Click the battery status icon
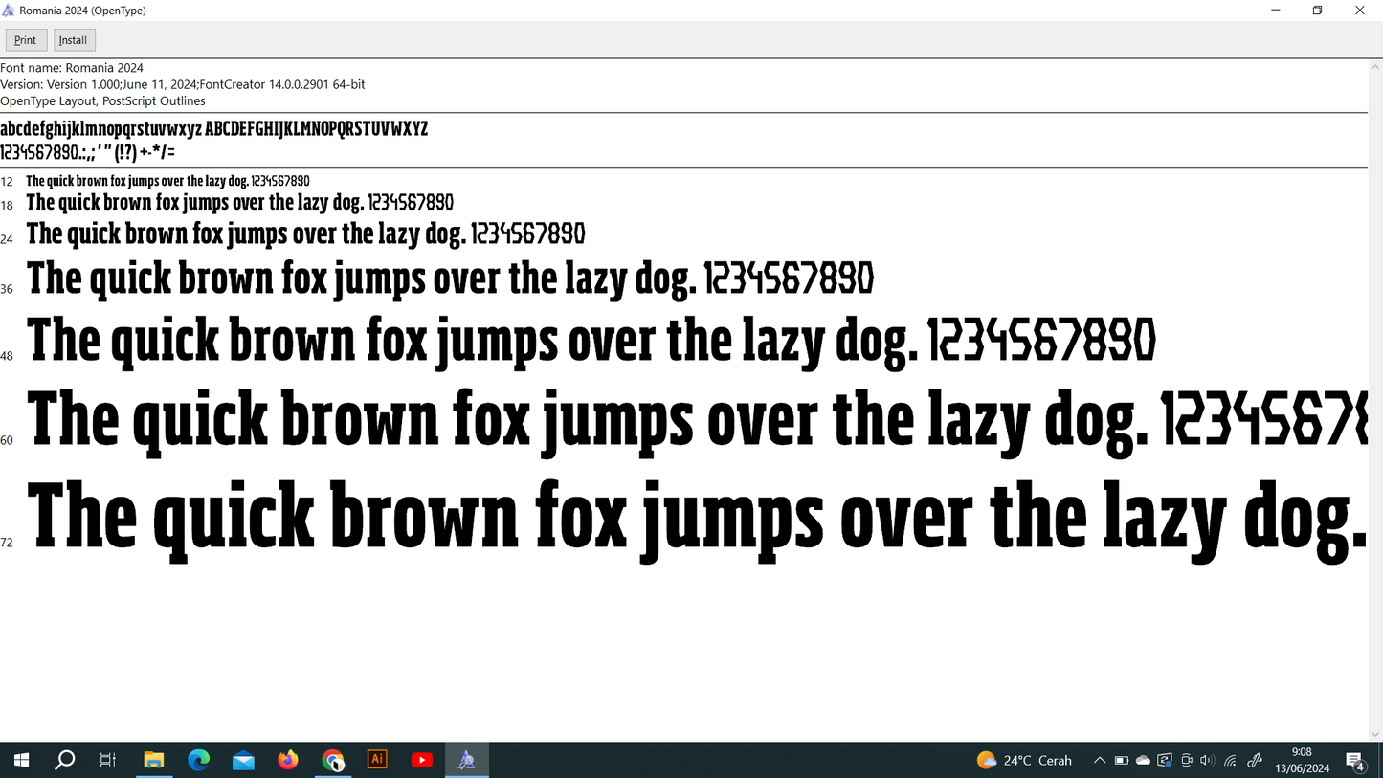Viewport: 1383px width, 778px height. click(1122, 761)
